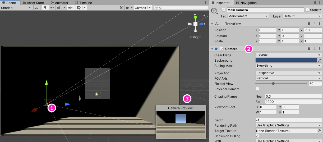Enable the Physical Camera checkbox
This screenshot has width=323, height=142.
257,89
